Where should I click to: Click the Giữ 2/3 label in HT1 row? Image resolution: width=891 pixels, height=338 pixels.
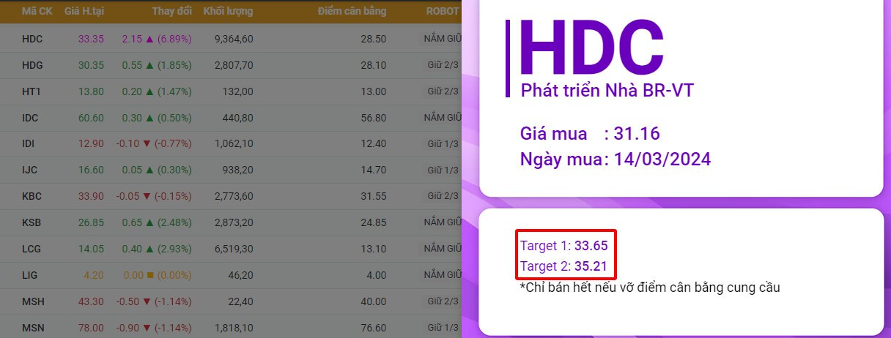443,91
